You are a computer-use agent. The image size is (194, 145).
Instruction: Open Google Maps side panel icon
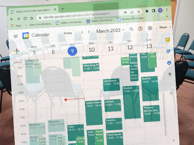coord(169,74)
